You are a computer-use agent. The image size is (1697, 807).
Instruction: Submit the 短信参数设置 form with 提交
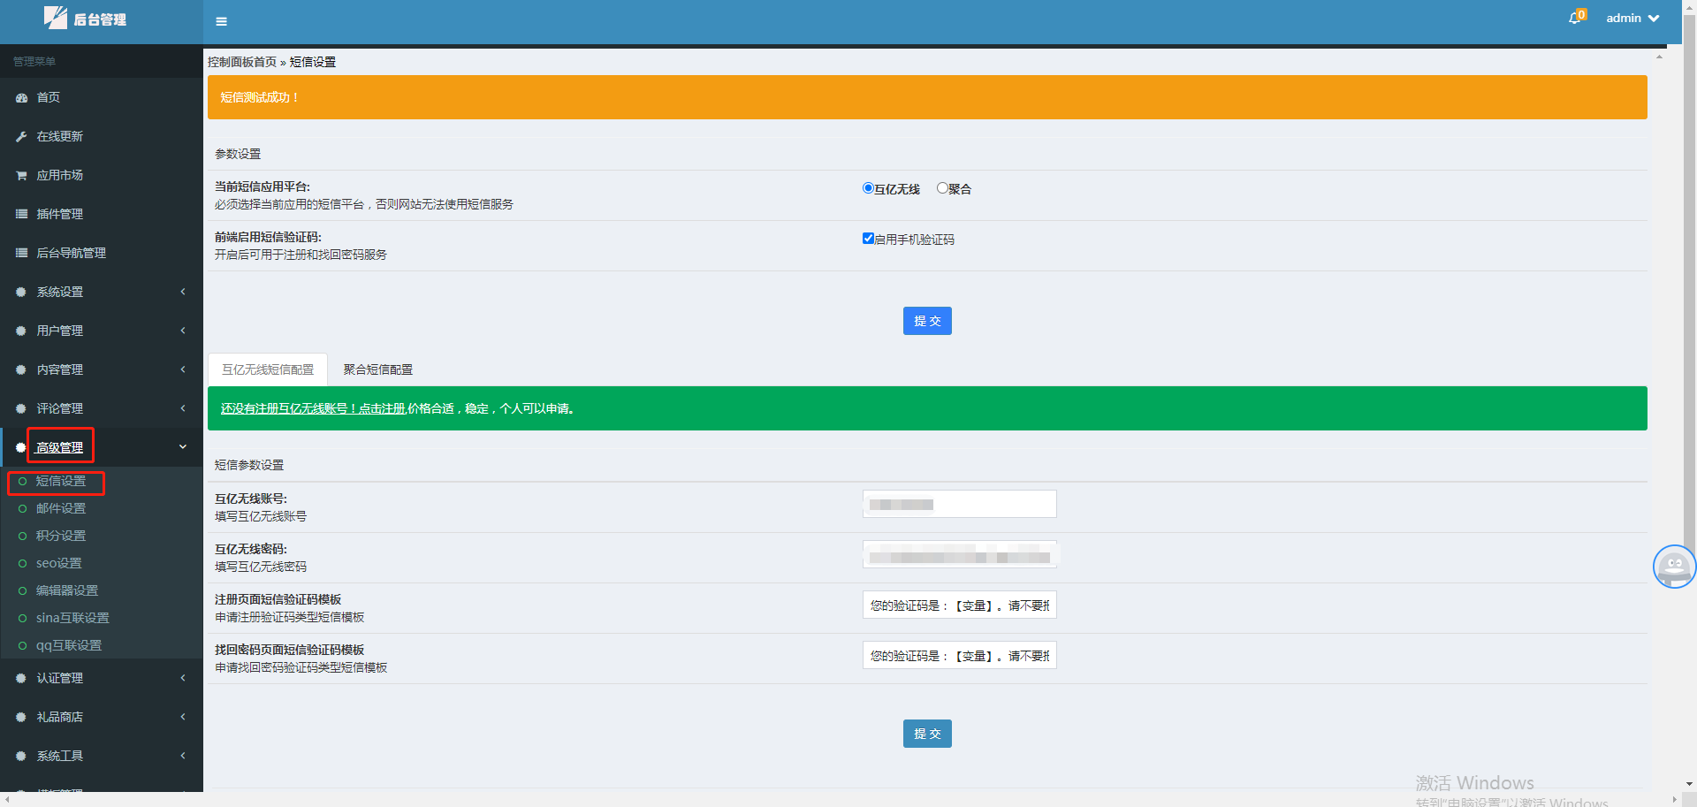(927, 734)
